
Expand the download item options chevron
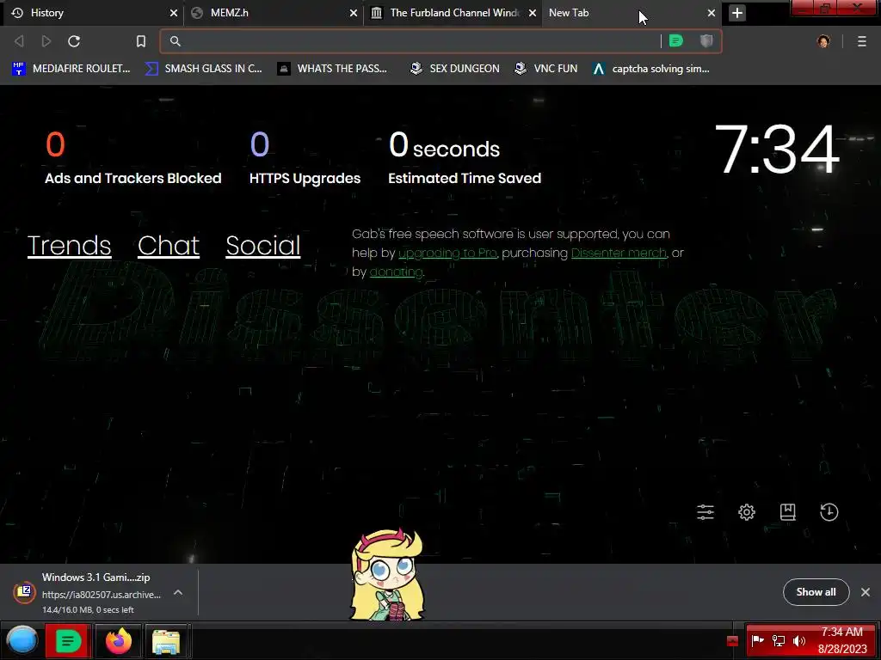click(x=177, y=592)
